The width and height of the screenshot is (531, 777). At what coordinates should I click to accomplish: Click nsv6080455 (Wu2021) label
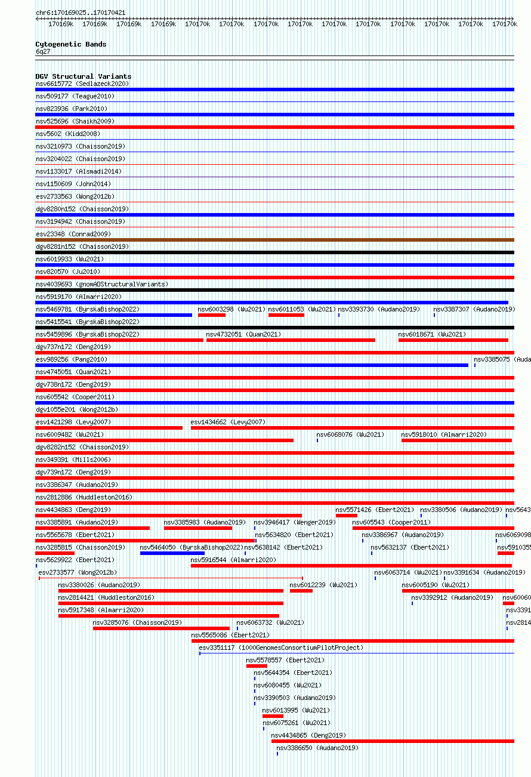[x=288, y=685]
